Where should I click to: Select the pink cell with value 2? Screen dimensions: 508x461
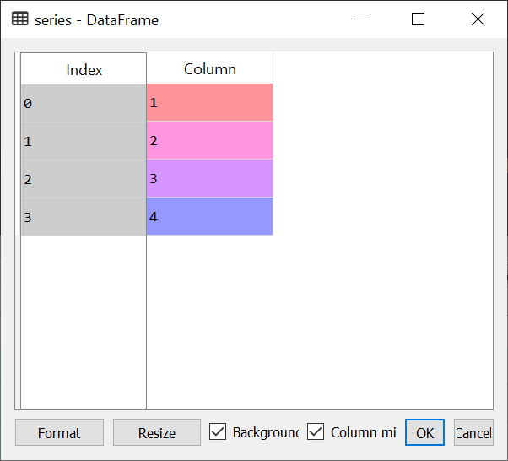209,140
